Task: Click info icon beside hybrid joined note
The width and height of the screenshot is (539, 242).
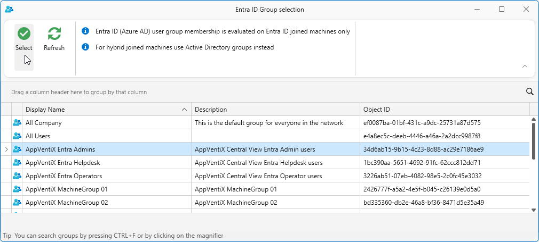Action: (x=85, y=47)
